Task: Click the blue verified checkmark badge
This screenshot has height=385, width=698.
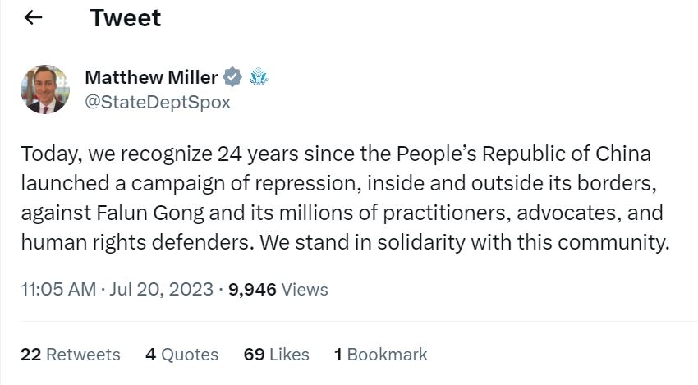Action: (x=233, y=78)
